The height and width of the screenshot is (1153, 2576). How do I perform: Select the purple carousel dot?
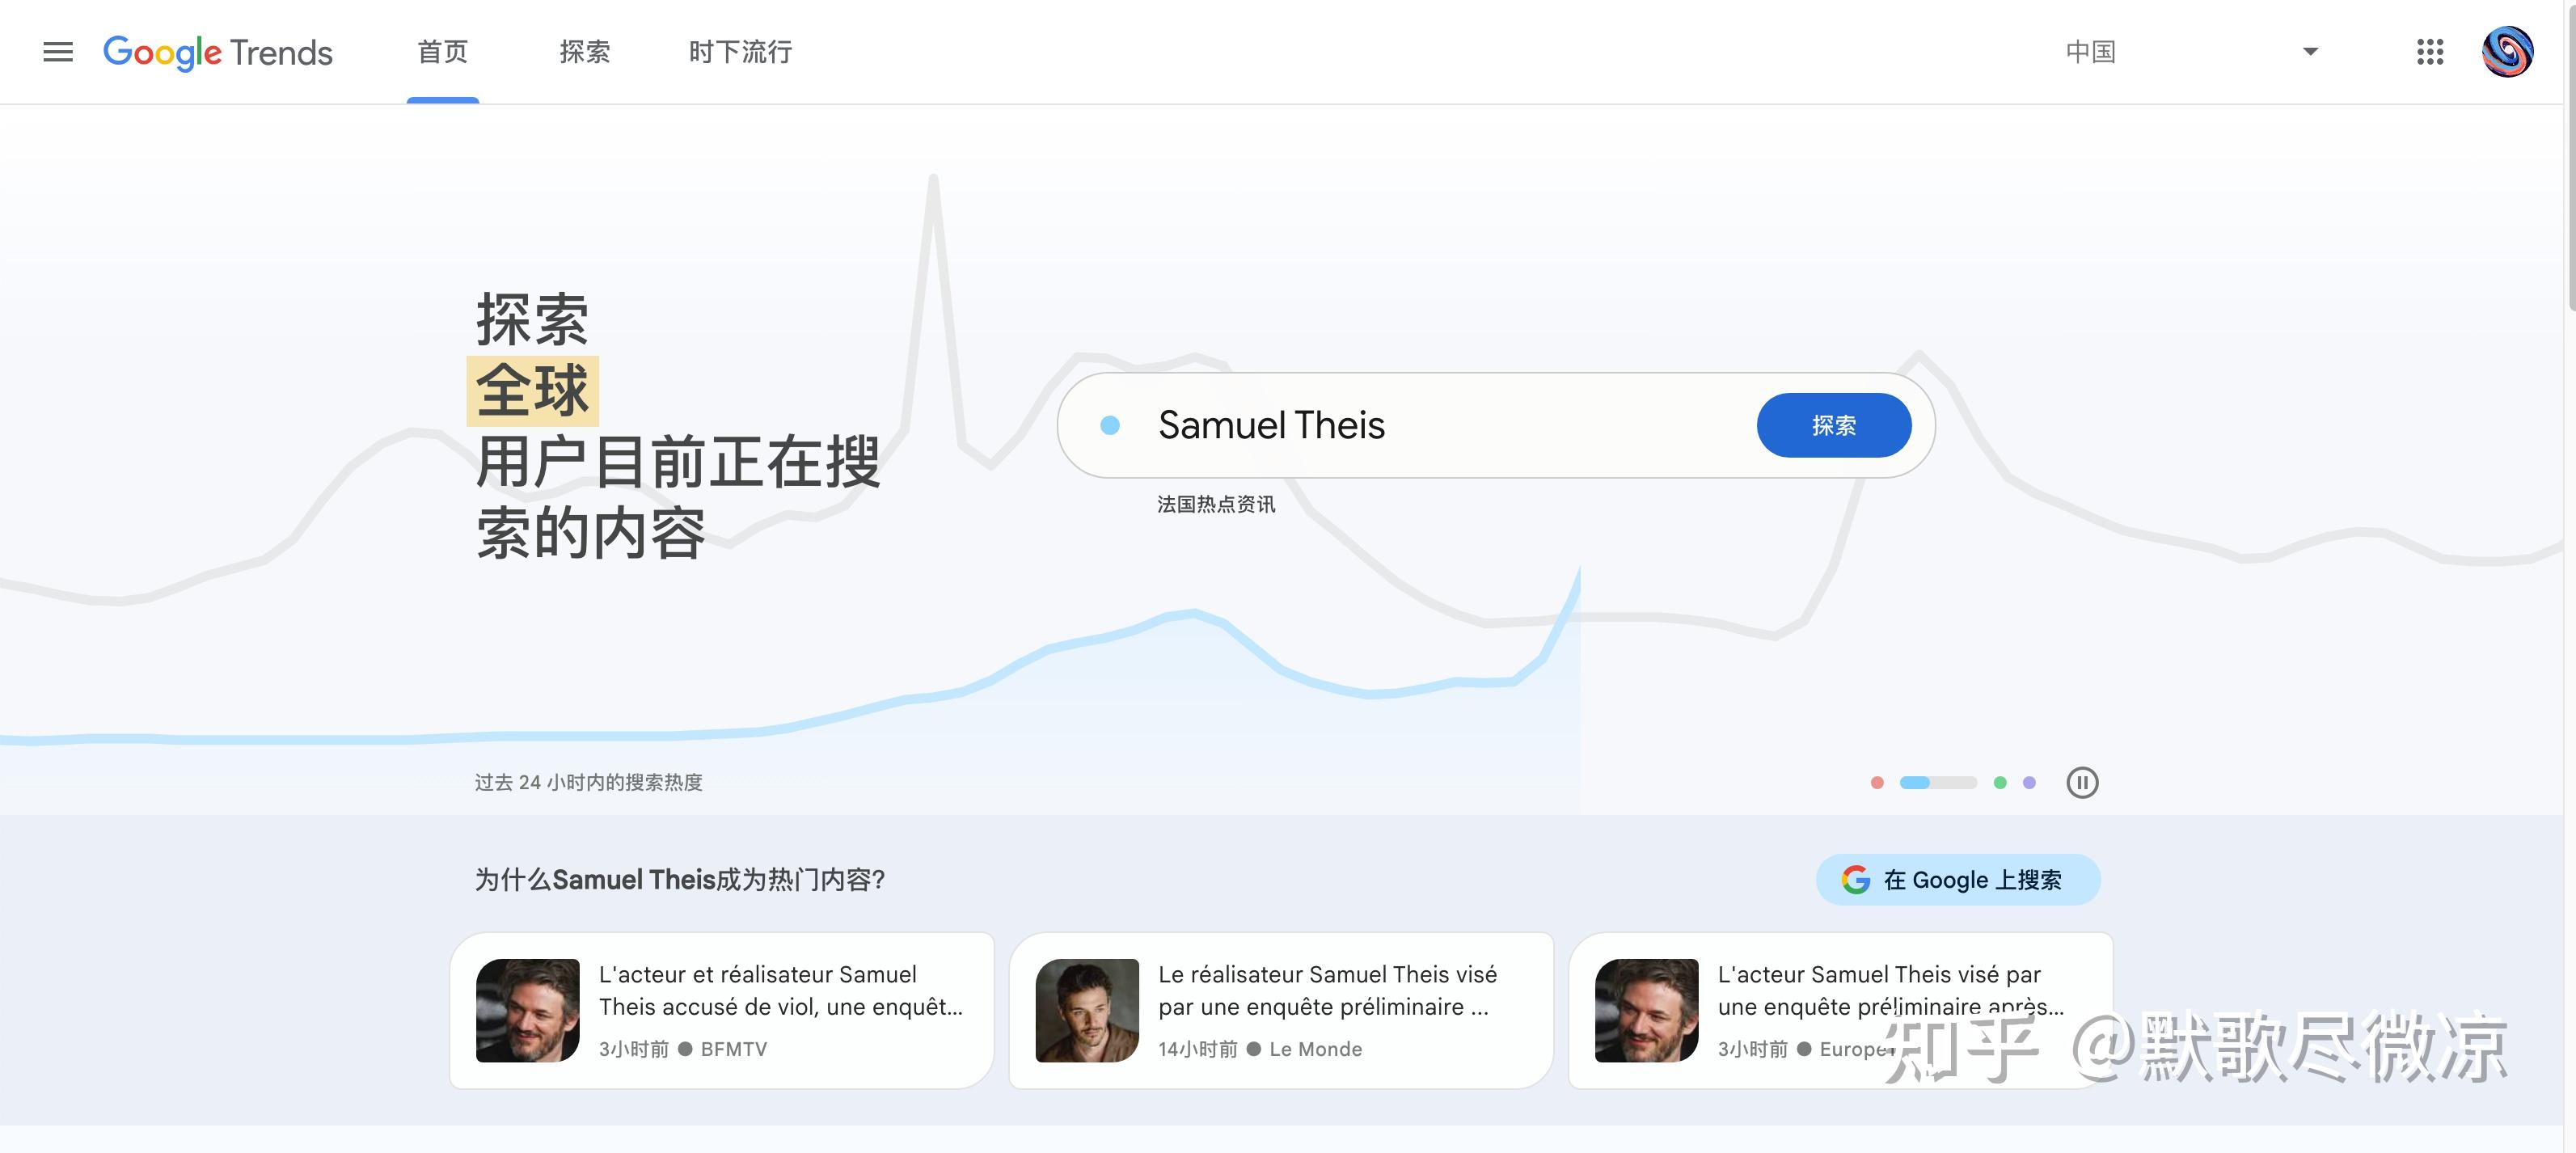2029,783
